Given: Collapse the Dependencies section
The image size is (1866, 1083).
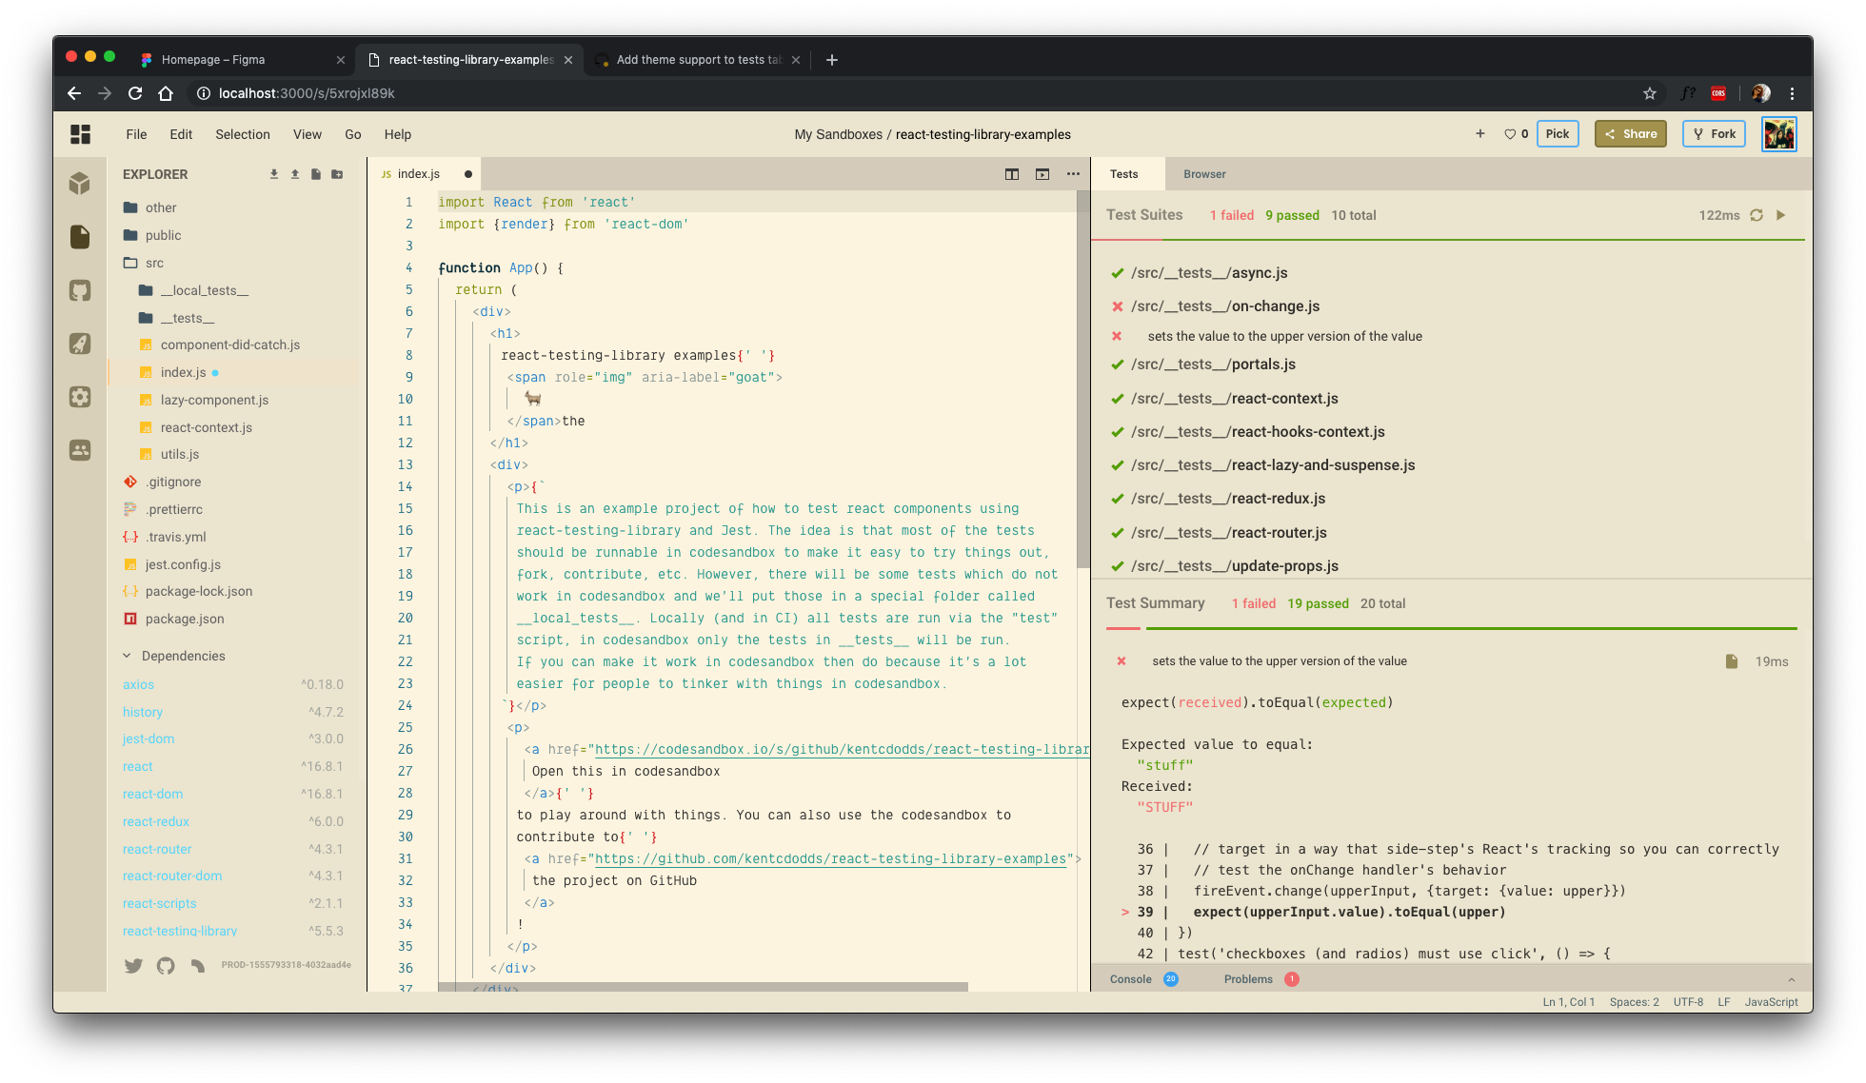Looking at the screenshot, I should (x=128, y=656).
